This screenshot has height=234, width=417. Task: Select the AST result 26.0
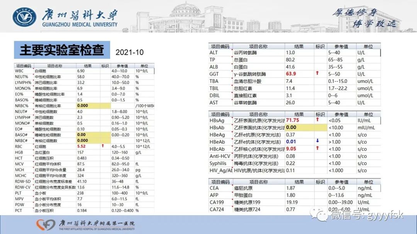click(290, 102)
